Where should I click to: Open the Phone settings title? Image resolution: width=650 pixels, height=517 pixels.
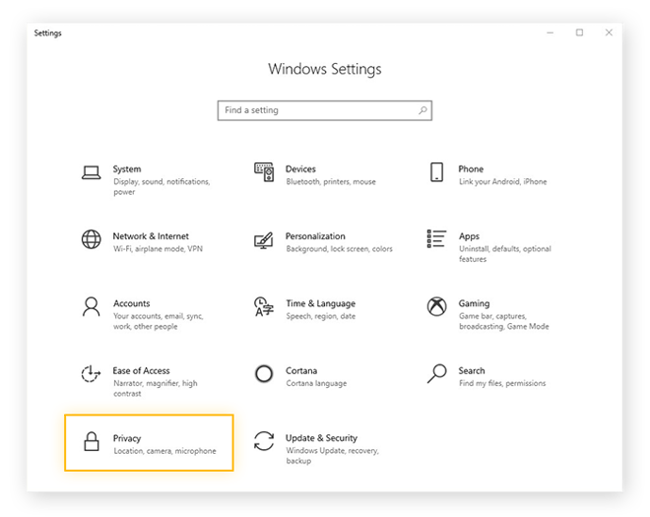pyautogui.click(x=471, y=169)
